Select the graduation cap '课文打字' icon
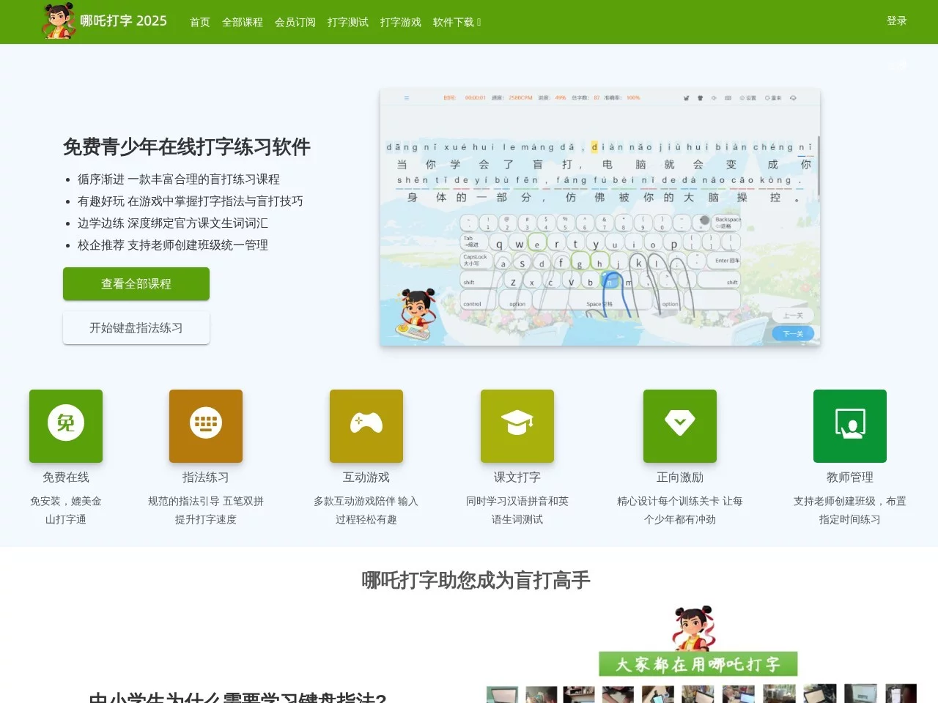This screenshot has height=703, width=938. [517, 426]
